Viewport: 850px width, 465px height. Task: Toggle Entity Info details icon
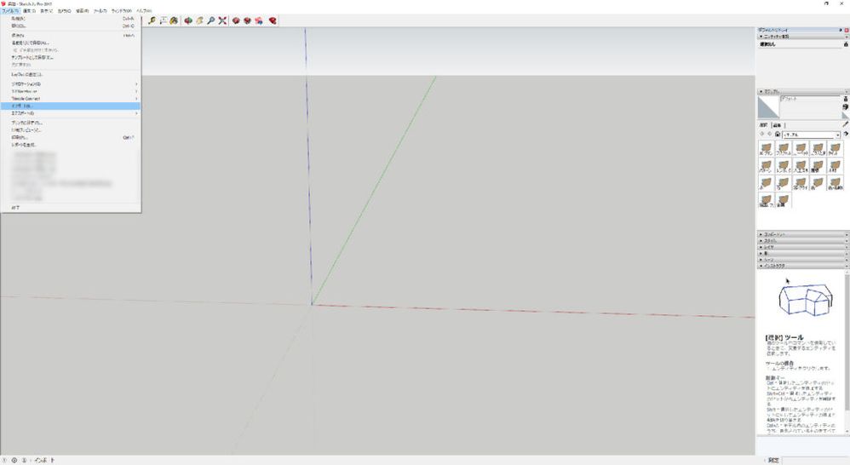click(x=846, y=44)
